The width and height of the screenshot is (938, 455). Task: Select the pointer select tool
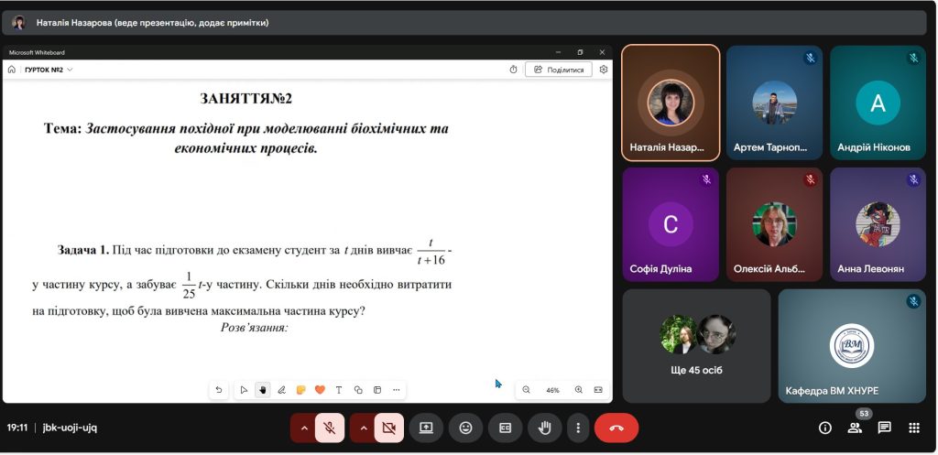tap(244, 390)
